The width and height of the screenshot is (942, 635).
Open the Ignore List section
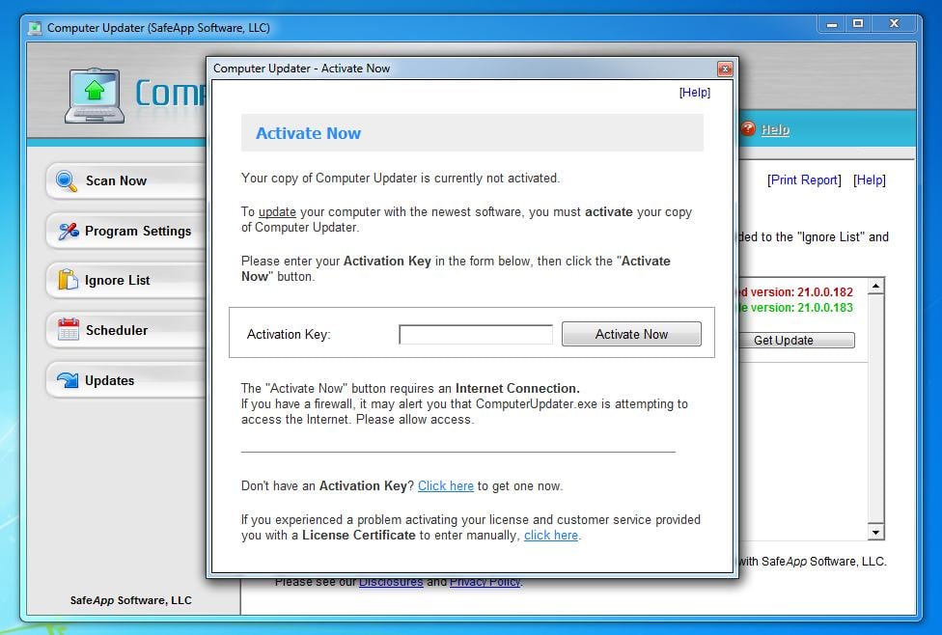(126, 280)
